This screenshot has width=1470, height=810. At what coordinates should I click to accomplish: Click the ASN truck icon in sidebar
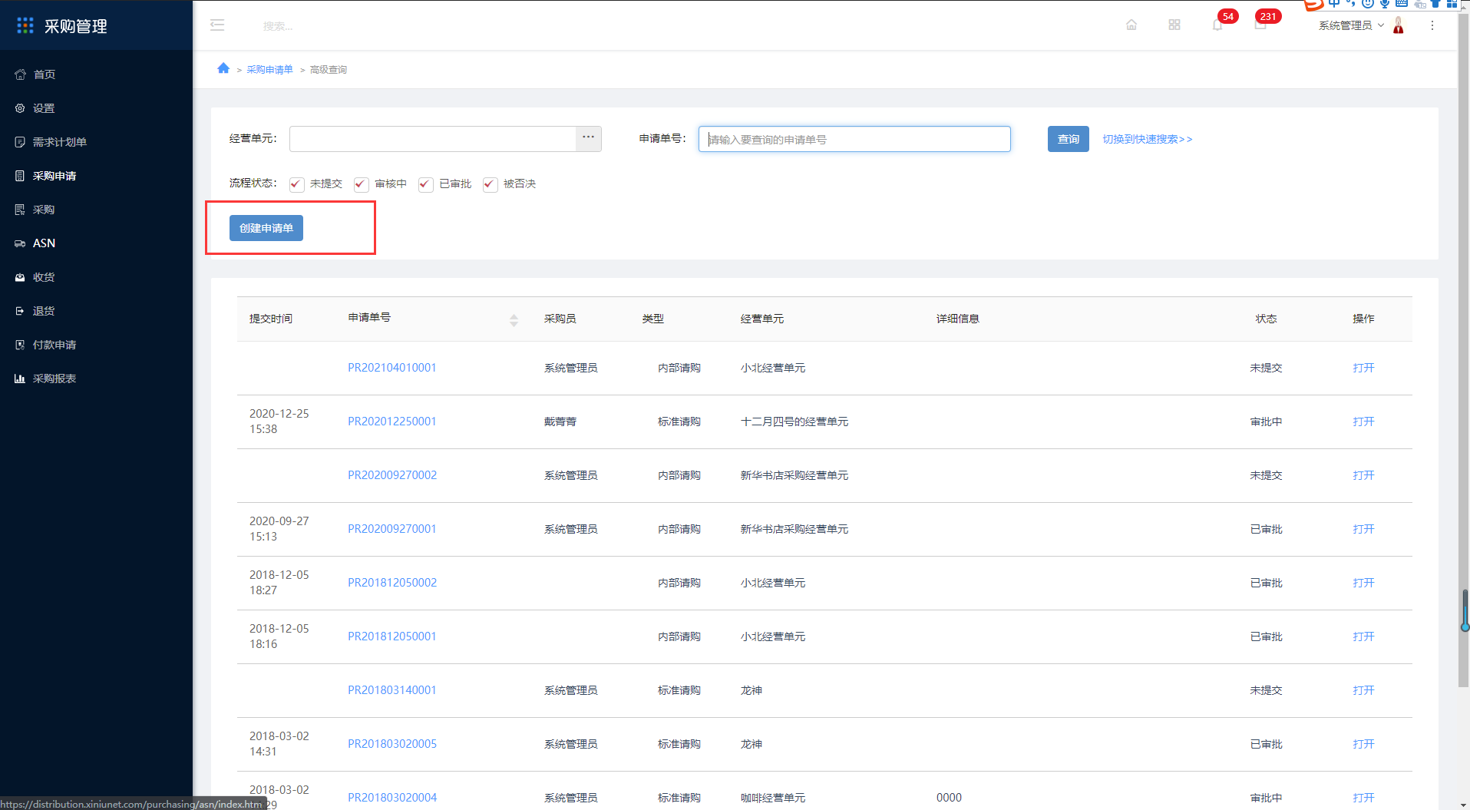[x=20, y=243]
